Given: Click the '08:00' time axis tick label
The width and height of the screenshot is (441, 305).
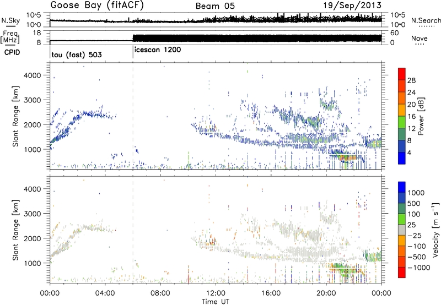Looking at the screenshot, I should 160,293.
